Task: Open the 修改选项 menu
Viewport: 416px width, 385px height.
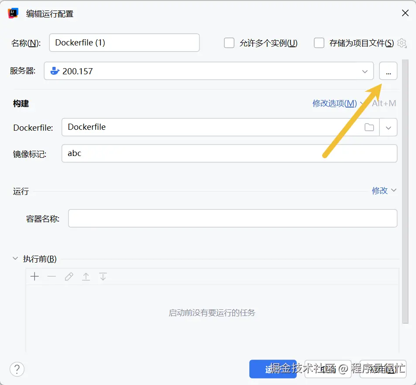Action: pyautogui.click(x=335, y=103)
